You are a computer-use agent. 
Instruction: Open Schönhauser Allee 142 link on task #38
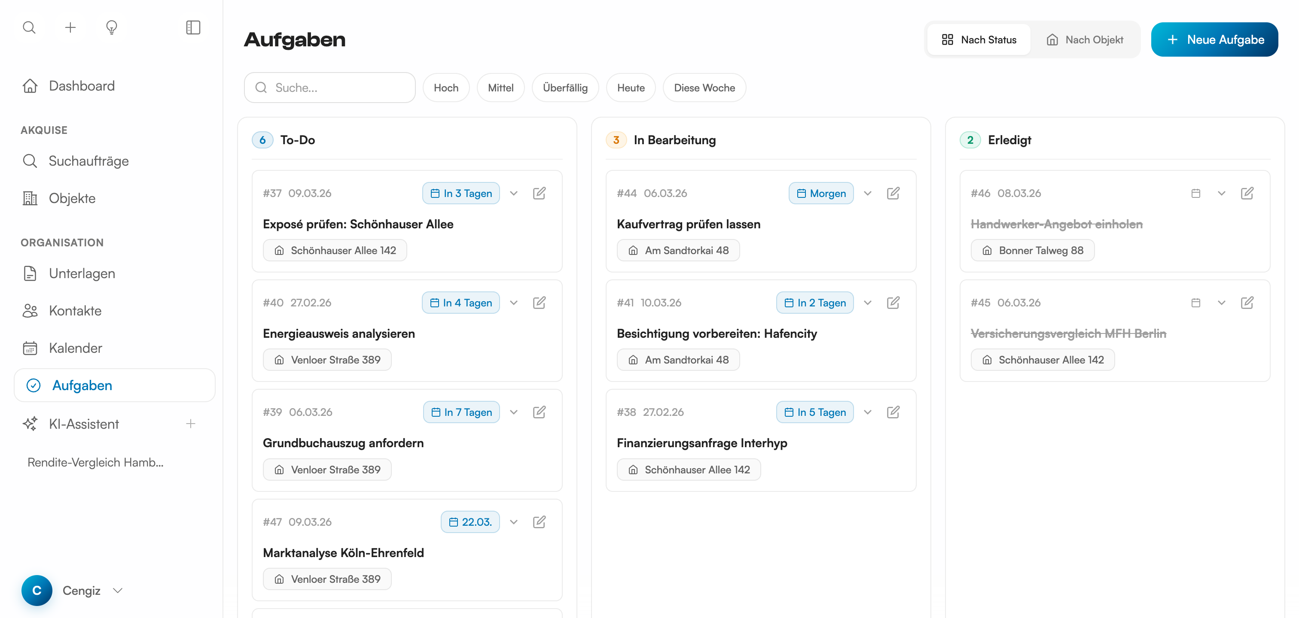pyautogui.click(x=689, y=470)
